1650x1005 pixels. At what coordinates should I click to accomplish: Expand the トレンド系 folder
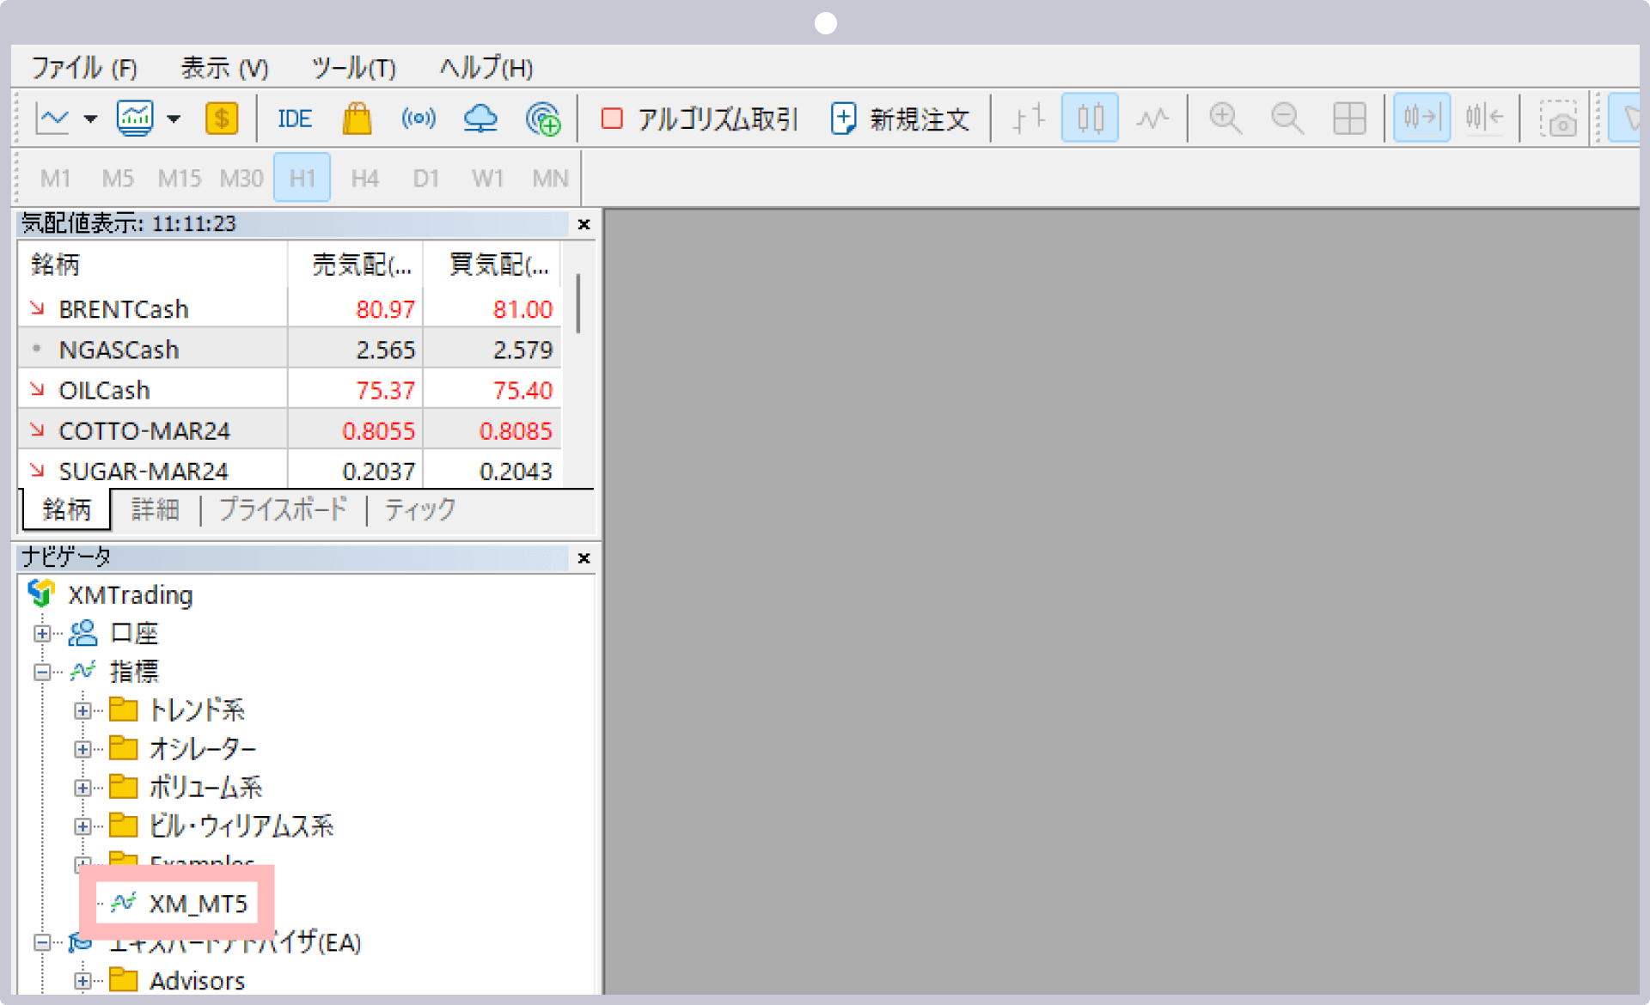tap(82, 710)
